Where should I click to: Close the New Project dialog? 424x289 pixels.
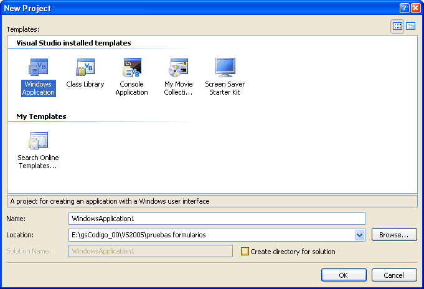point(416,8)
